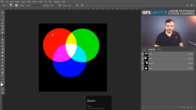196x110 pixels.
Task: Open the tool preset picker arrow
Action: pyautogui.click(x=6, y=5)
